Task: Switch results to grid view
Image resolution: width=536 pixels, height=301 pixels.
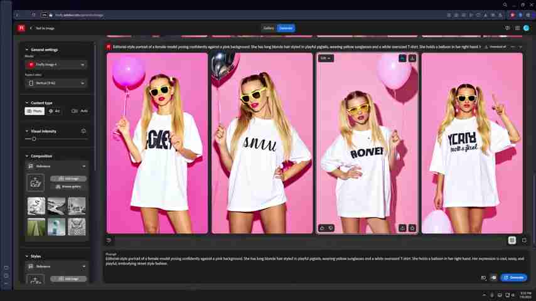Action: (512, 240)
